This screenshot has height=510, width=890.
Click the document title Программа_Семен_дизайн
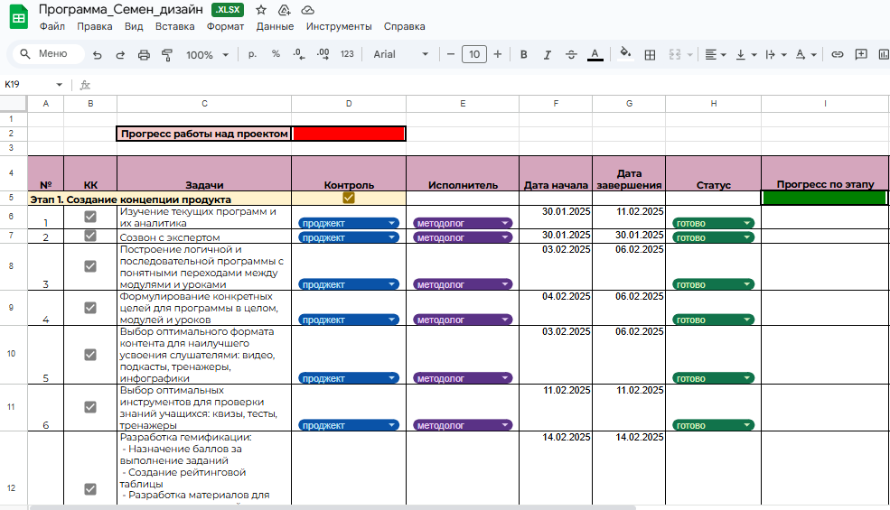point(121,10)
